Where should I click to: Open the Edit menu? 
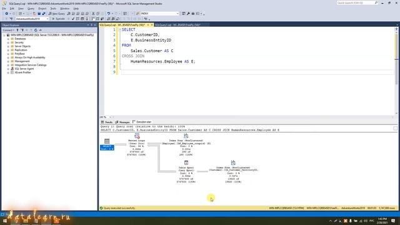(x=12, y=9)
